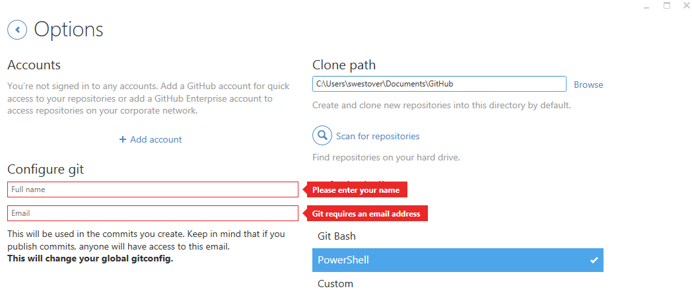Click the Add account link text
This screenshot has height=305, width=692.
pyautogui.click(x=156, y=140)
